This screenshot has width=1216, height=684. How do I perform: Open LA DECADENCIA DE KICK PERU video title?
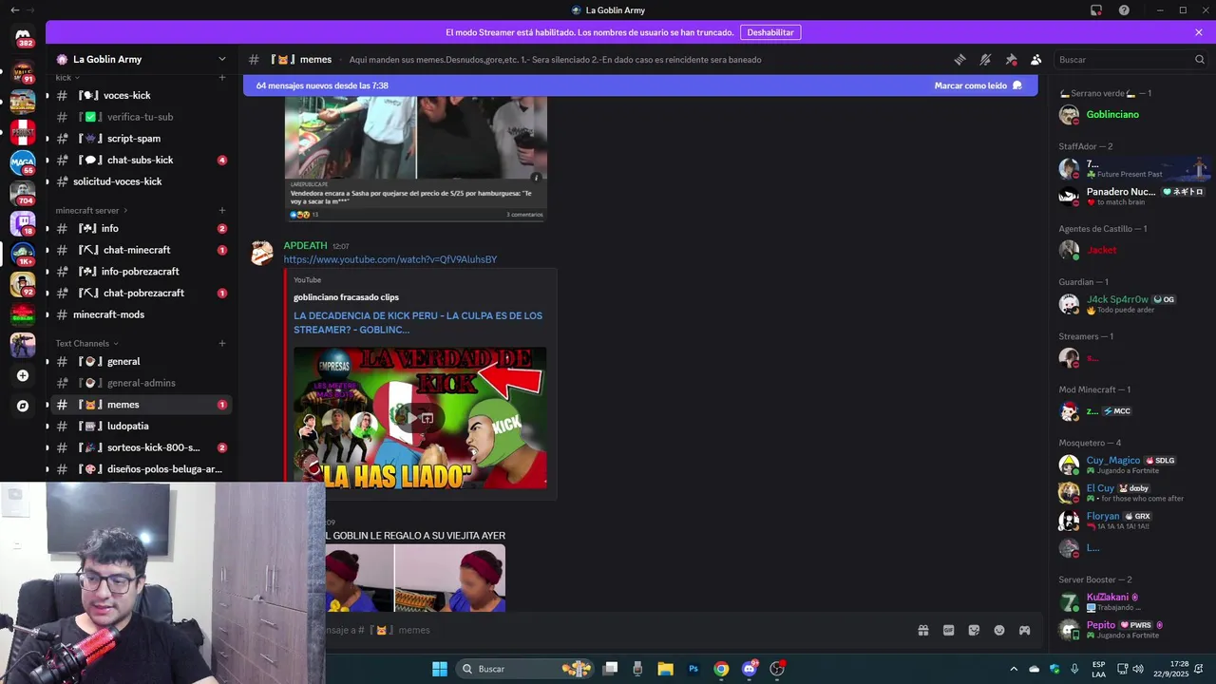(418, 322)
